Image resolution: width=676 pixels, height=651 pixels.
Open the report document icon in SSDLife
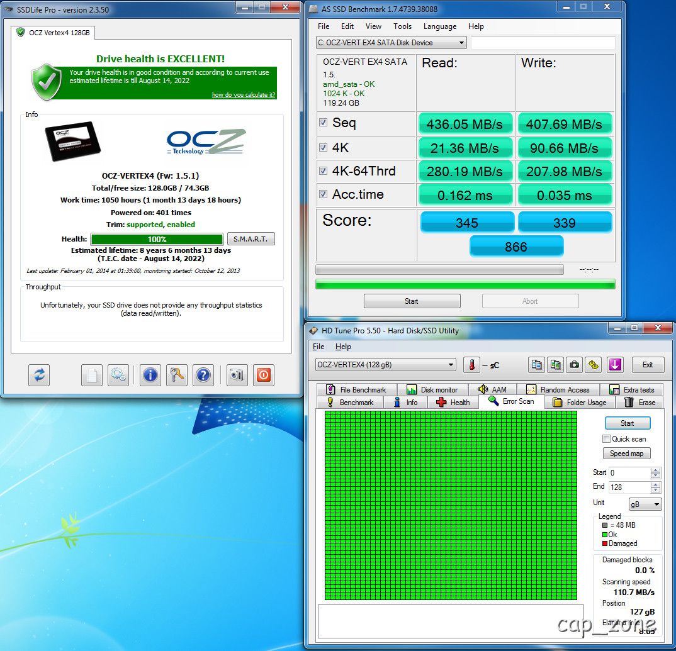[x=92, y=375]
